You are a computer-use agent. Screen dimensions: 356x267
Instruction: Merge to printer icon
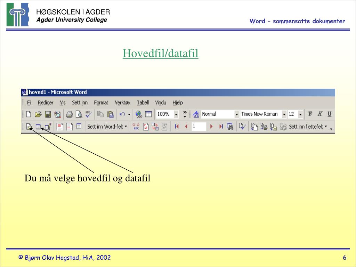264,127
